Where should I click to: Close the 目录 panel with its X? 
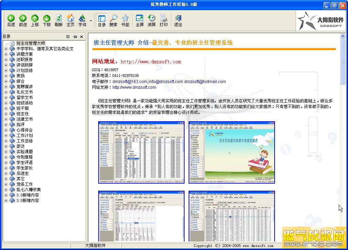(x=82, y=37)
